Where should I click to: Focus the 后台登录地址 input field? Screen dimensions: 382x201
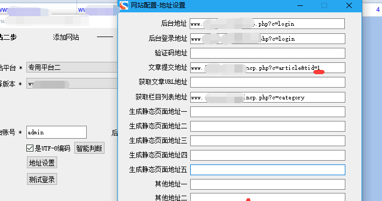tap(267, 39)
